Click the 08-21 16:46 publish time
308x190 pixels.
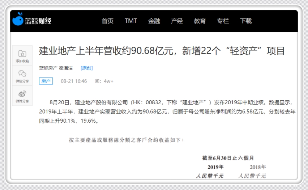pos(74,81)
